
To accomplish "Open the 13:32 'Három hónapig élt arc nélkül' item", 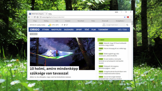I will (x=112, y=50).
